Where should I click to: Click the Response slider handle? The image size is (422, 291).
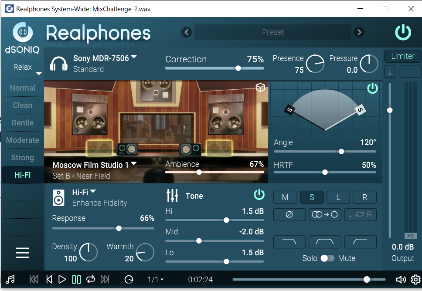pyautogui.click(x=119, y=228)
